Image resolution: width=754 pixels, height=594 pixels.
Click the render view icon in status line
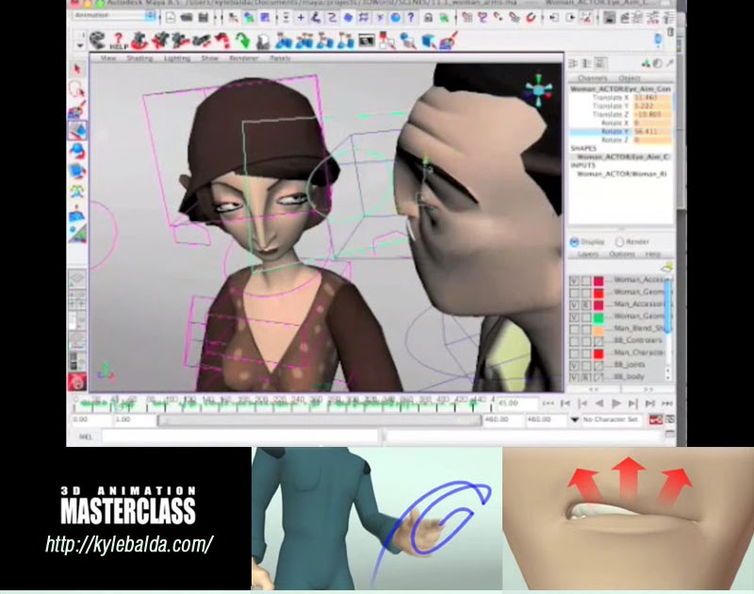[610, 18]
